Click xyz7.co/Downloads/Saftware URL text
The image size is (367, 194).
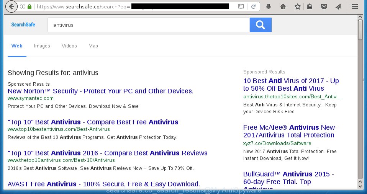(277, 143)
